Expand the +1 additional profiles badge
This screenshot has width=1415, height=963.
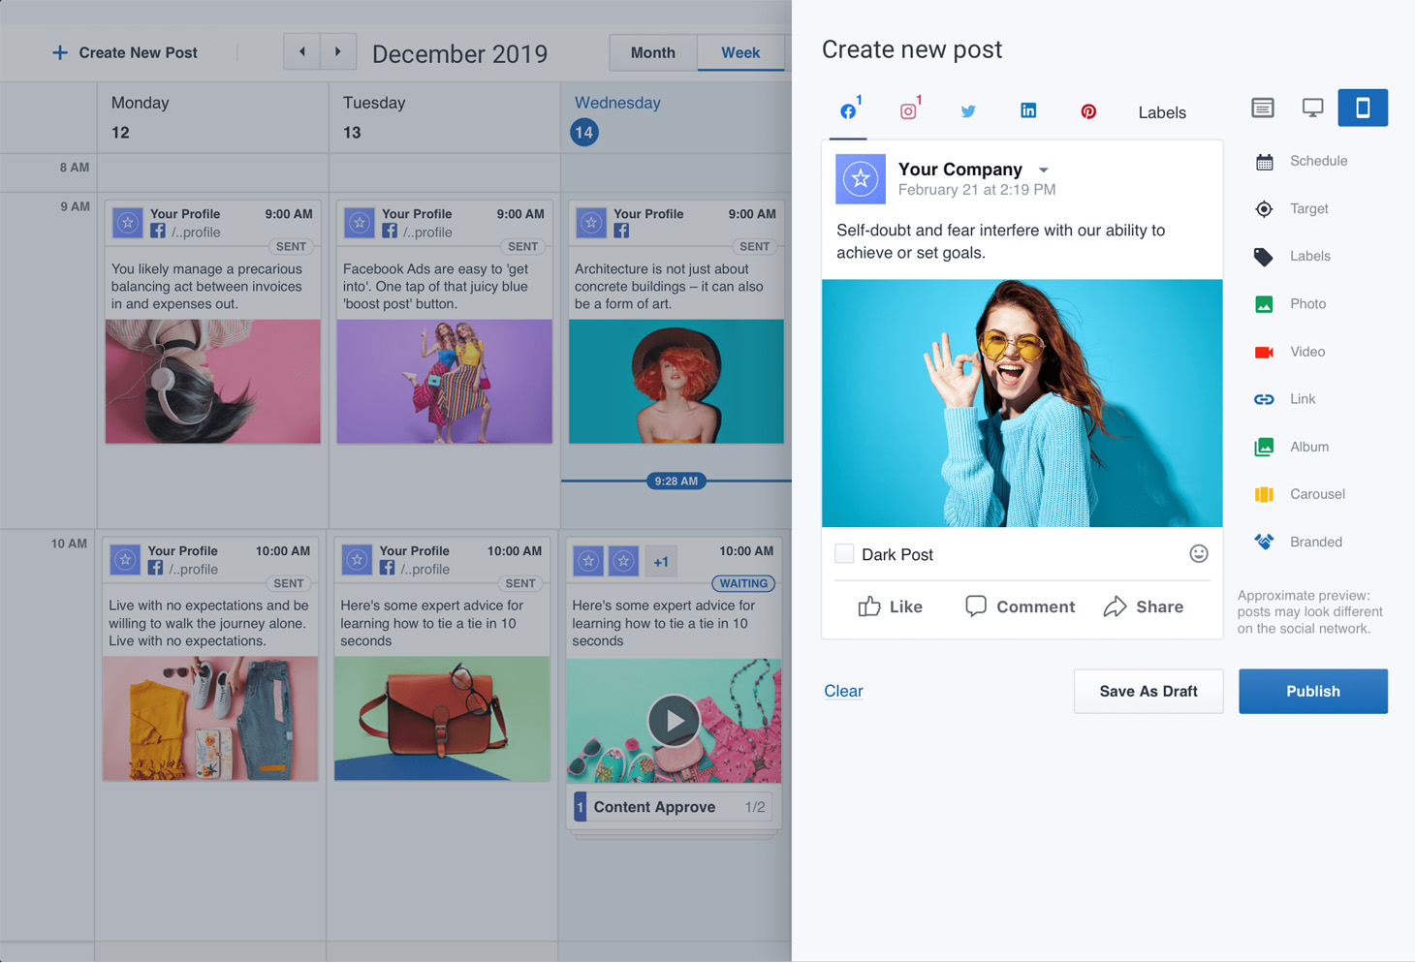(x=661, y=561)
